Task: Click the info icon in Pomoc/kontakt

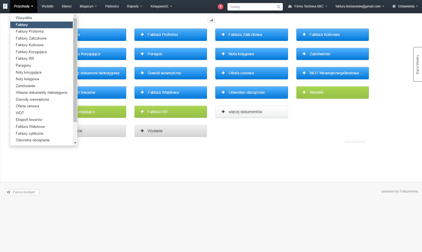Action: (x=9, y=192)
